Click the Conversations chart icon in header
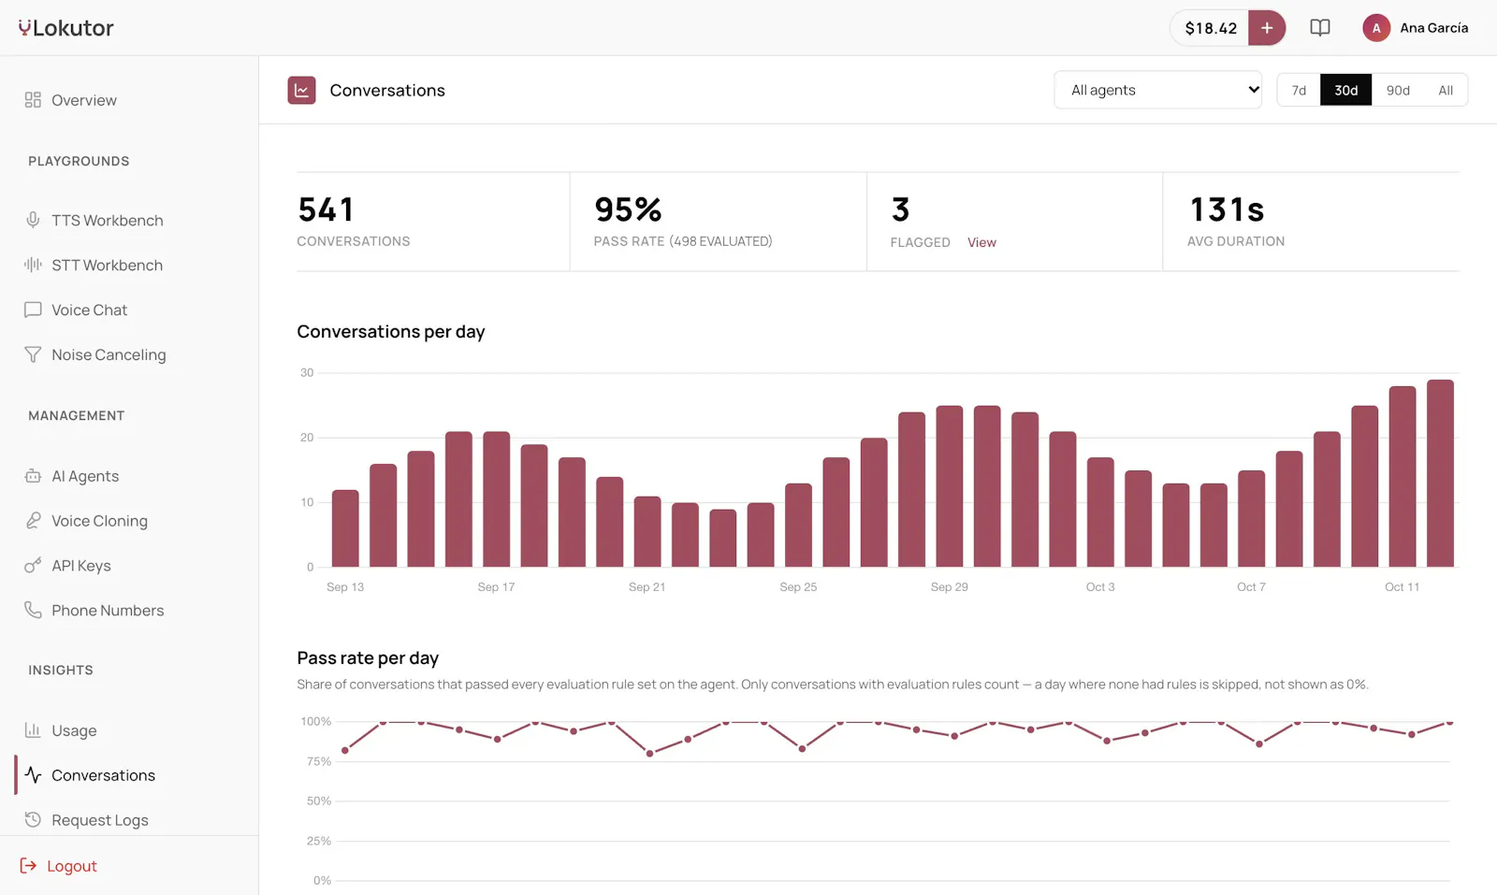1497x895 pixels. pyautogui.click(x=301, y=90)
